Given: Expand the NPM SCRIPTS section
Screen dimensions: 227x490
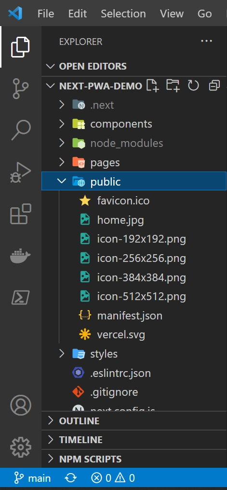Looking at the screenshot, I should (134, 459).
